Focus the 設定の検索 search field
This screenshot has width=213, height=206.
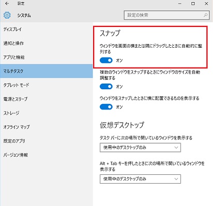pos(166,15)
